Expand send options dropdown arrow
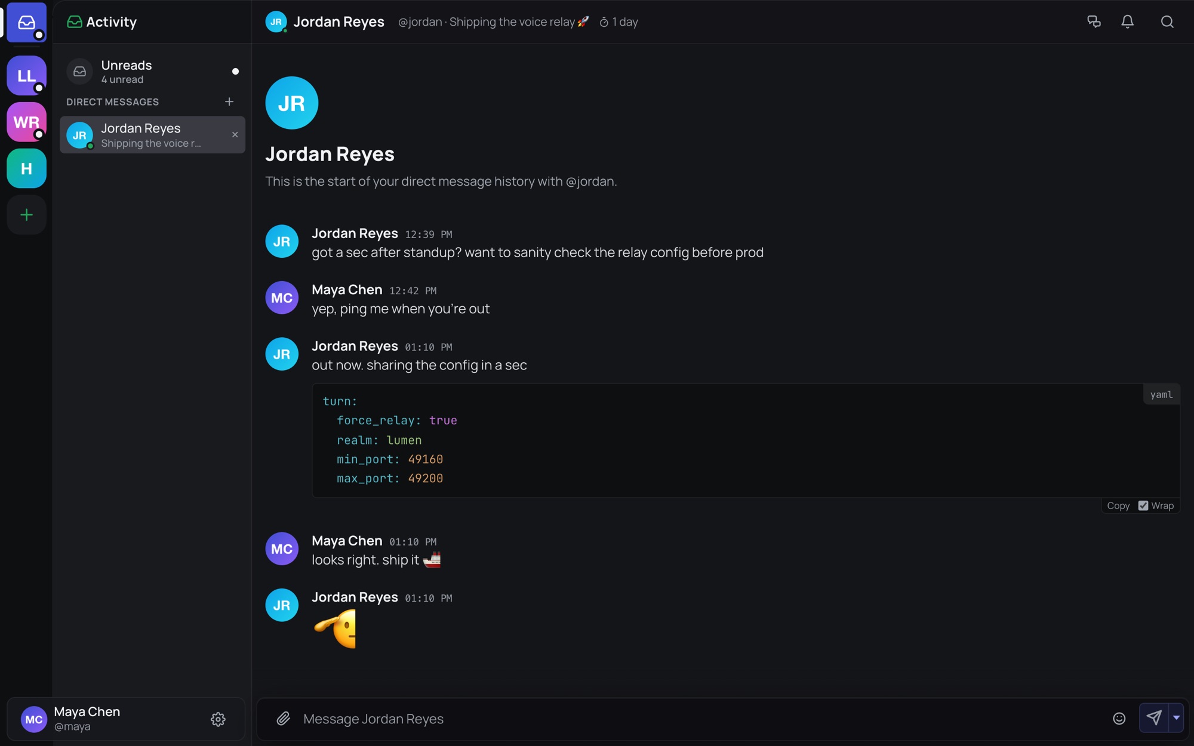This screenshot has height=746, width=1194. point(1176,717)
